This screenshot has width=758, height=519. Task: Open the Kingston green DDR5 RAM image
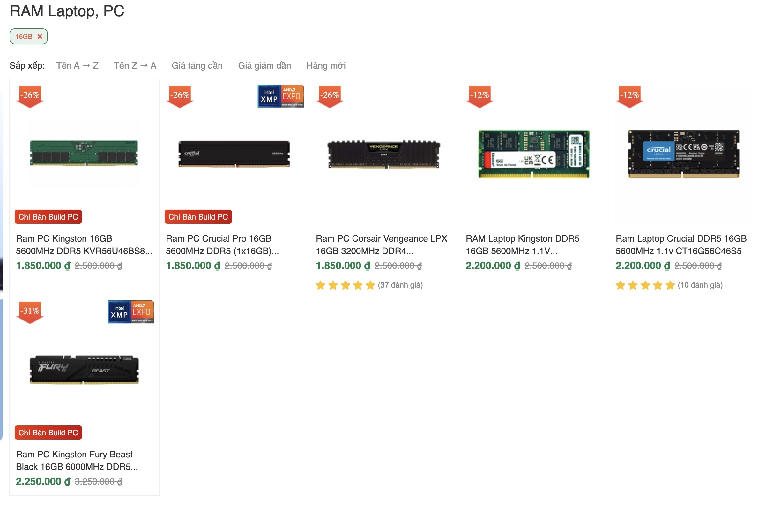pos(84,154)
